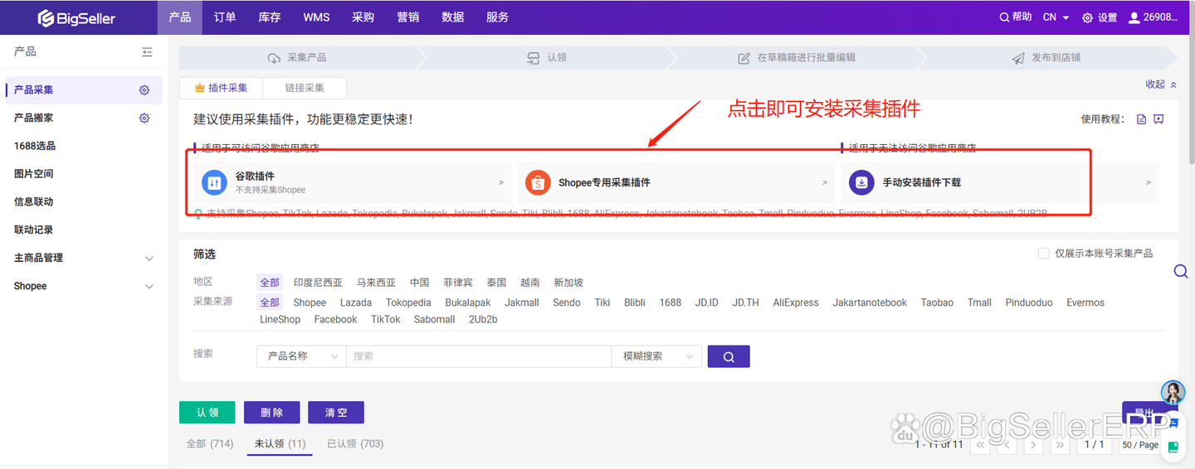Click the orange Shopee专用采集插件 icon
Image resolution: width=1195 pixels, height=469 pixels.
[x=538, y=182]
